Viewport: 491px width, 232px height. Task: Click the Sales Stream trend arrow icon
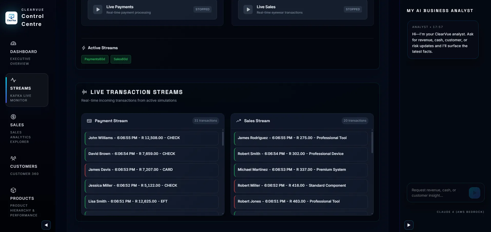[239, 121]
